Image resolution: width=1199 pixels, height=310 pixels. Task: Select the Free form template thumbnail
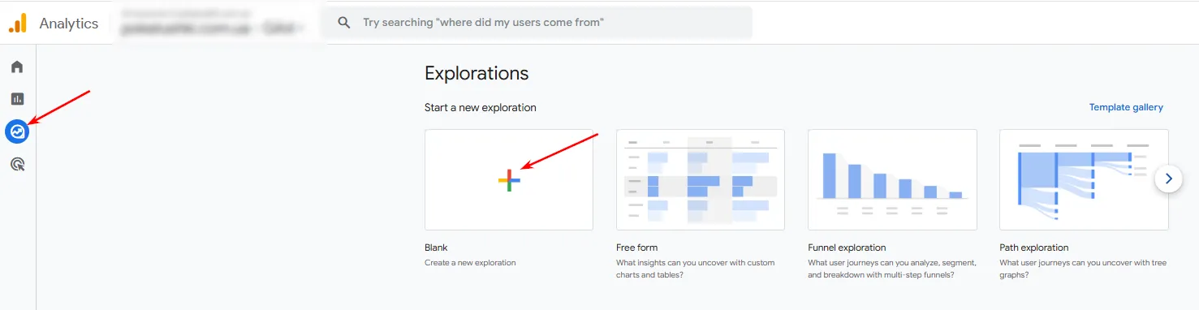click(x=701, y=180)
